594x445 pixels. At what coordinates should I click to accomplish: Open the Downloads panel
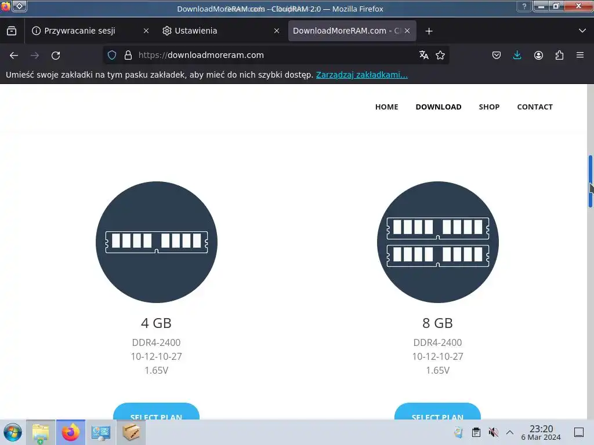[x=517, y=55]
